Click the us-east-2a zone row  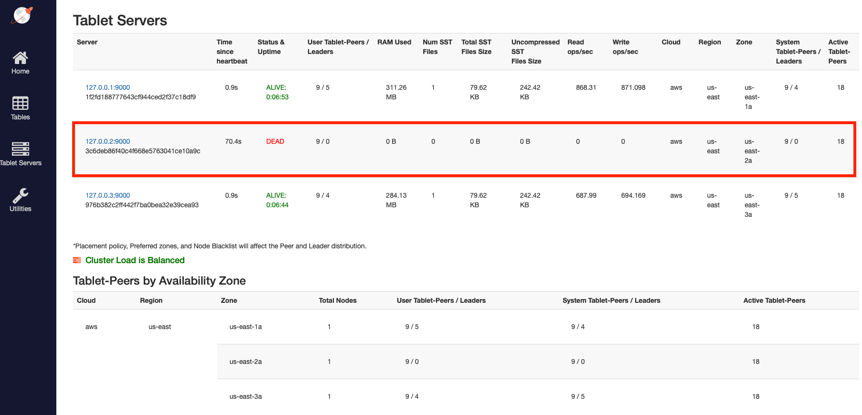pyautogui.click(x=245, y=362)
